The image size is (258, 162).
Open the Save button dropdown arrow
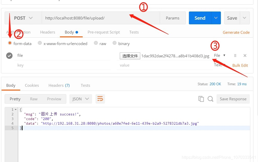pyautogui.click(x=245, y=18)
